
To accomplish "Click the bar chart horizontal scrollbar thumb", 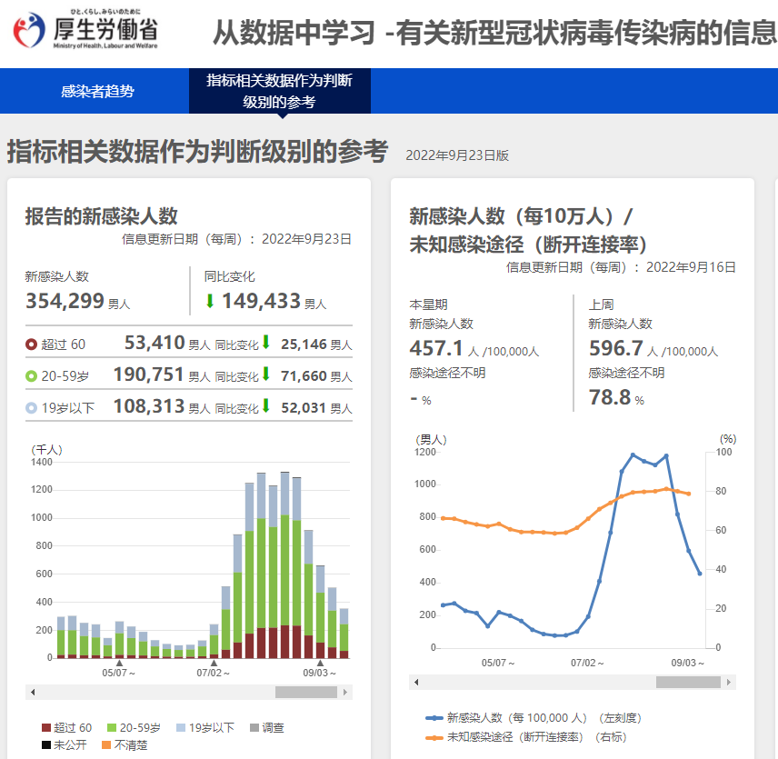I will (306, 692).
